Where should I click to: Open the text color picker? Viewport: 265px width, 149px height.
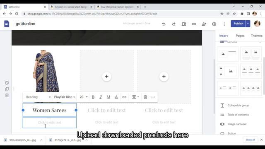tap(116, 97)
